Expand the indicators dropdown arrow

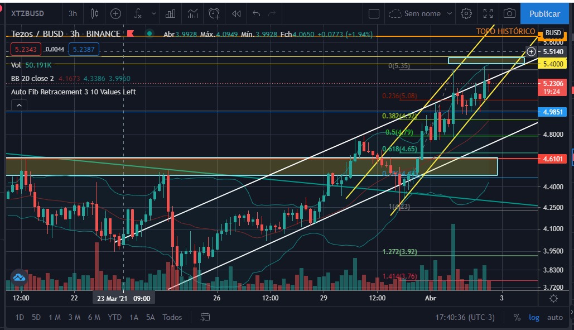click(x=154, y=13)
